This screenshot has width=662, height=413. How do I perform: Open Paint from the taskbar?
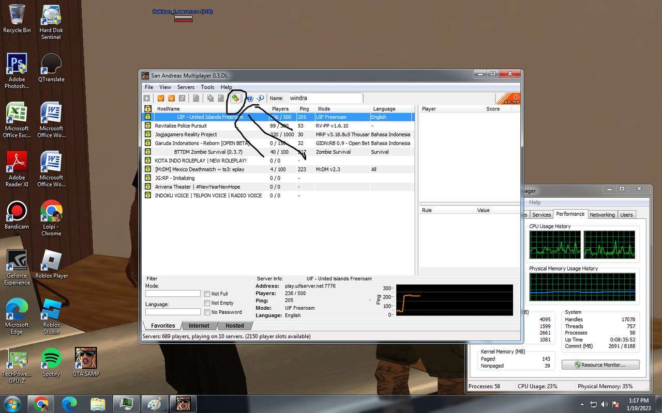(154, 403)
